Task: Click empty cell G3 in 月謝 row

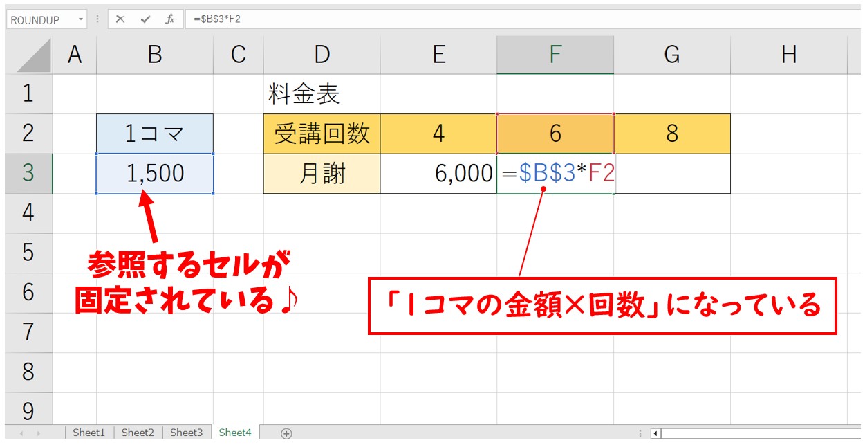Action: [x=672, y=173]
